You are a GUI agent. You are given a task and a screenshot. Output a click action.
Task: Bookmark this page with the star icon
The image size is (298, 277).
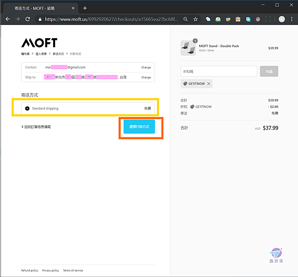195,19
